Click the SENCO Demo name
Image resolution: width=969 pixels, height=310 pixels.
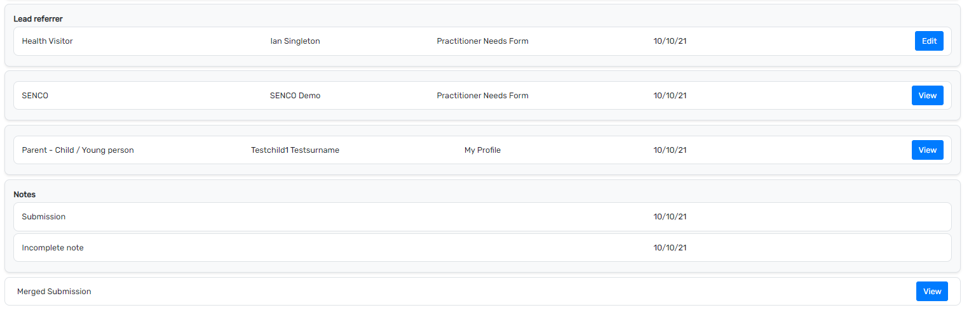pos(295,96)
